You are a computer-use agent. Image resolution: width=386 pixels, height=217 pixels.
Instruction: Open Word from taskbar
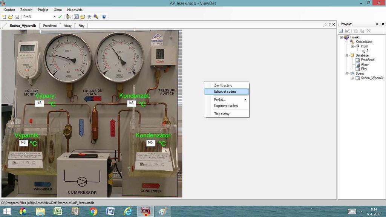click(x=110, y=211)
